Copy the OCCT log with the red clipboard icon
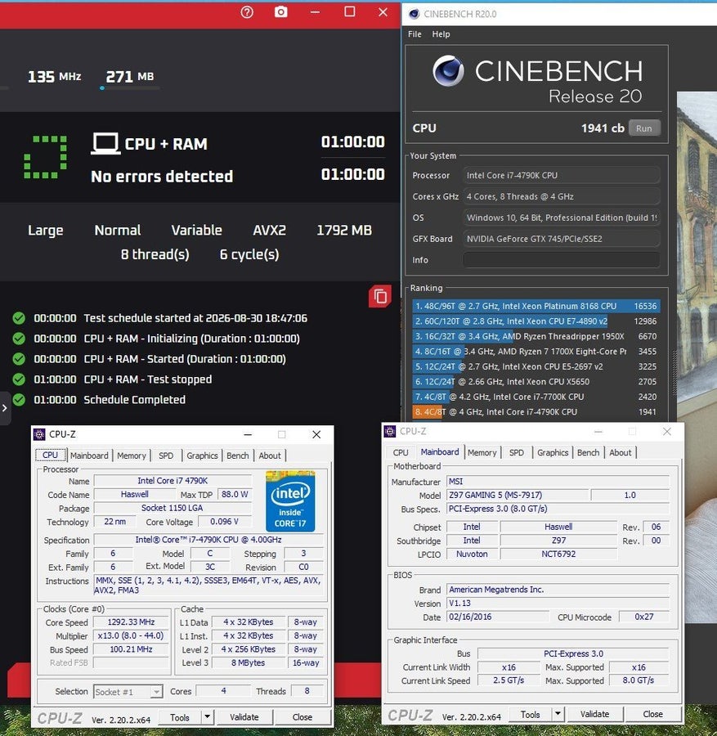Screen dimensions: 717x736 [379, 296]
